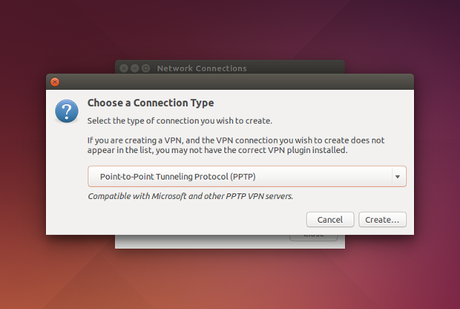Viewport: 460px width, 309px height.
Task: Click the Network Connections title text
Action: 202,68
